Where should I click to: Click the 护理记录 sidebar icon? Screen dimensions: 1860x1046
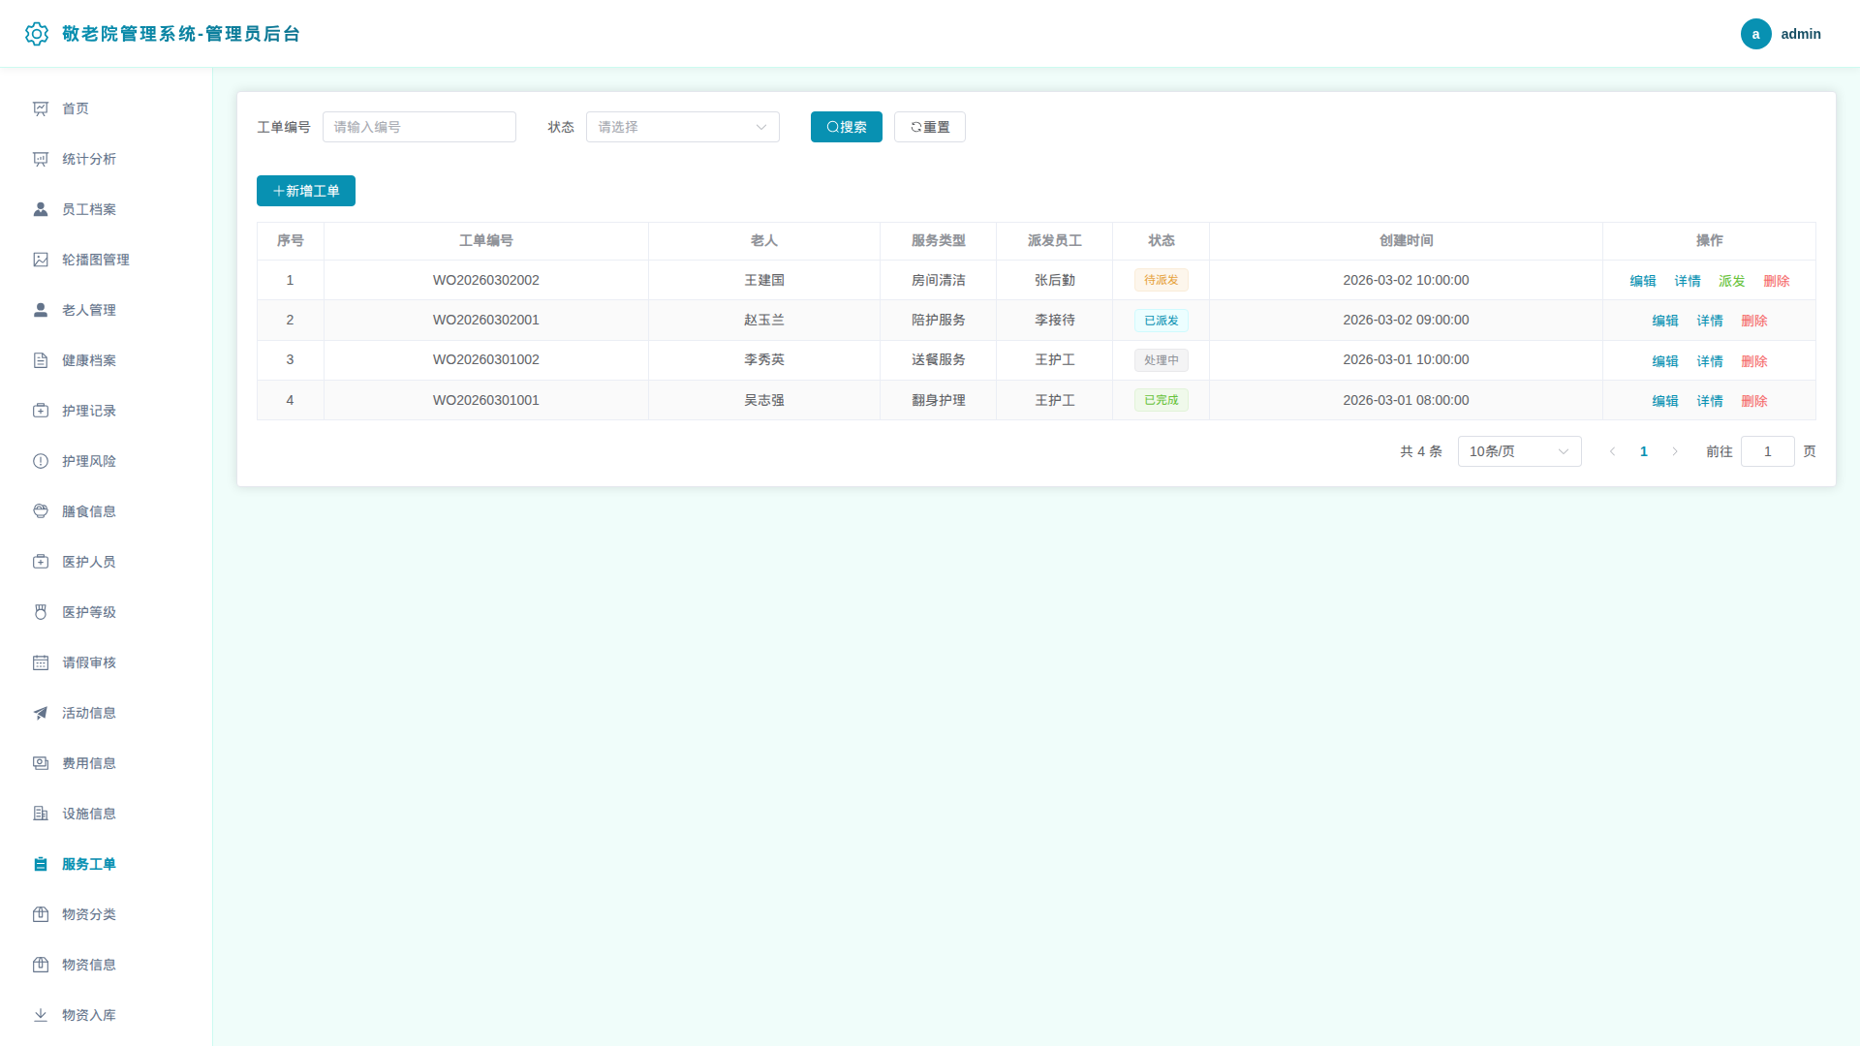pos(41,411)
